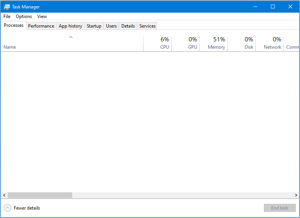The width and height of the screenshot is (300, 218).
Task: Close the Task Manager window
Action: (290, 7)
